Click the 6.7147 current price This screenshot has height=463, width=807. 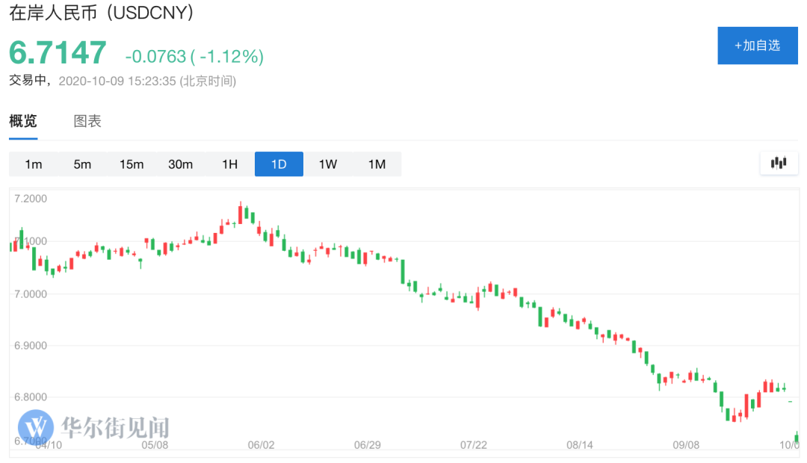(58, 54)
